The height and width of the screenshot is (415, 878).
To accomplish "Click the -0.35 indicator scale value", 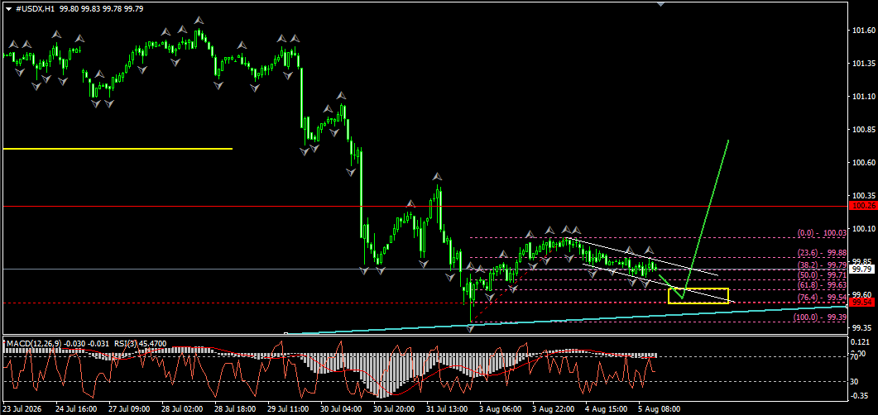I will [x=861, y=396].
